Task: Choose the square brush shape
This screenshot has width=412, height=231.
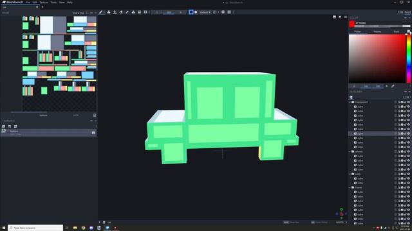Action: click(191, 12)
